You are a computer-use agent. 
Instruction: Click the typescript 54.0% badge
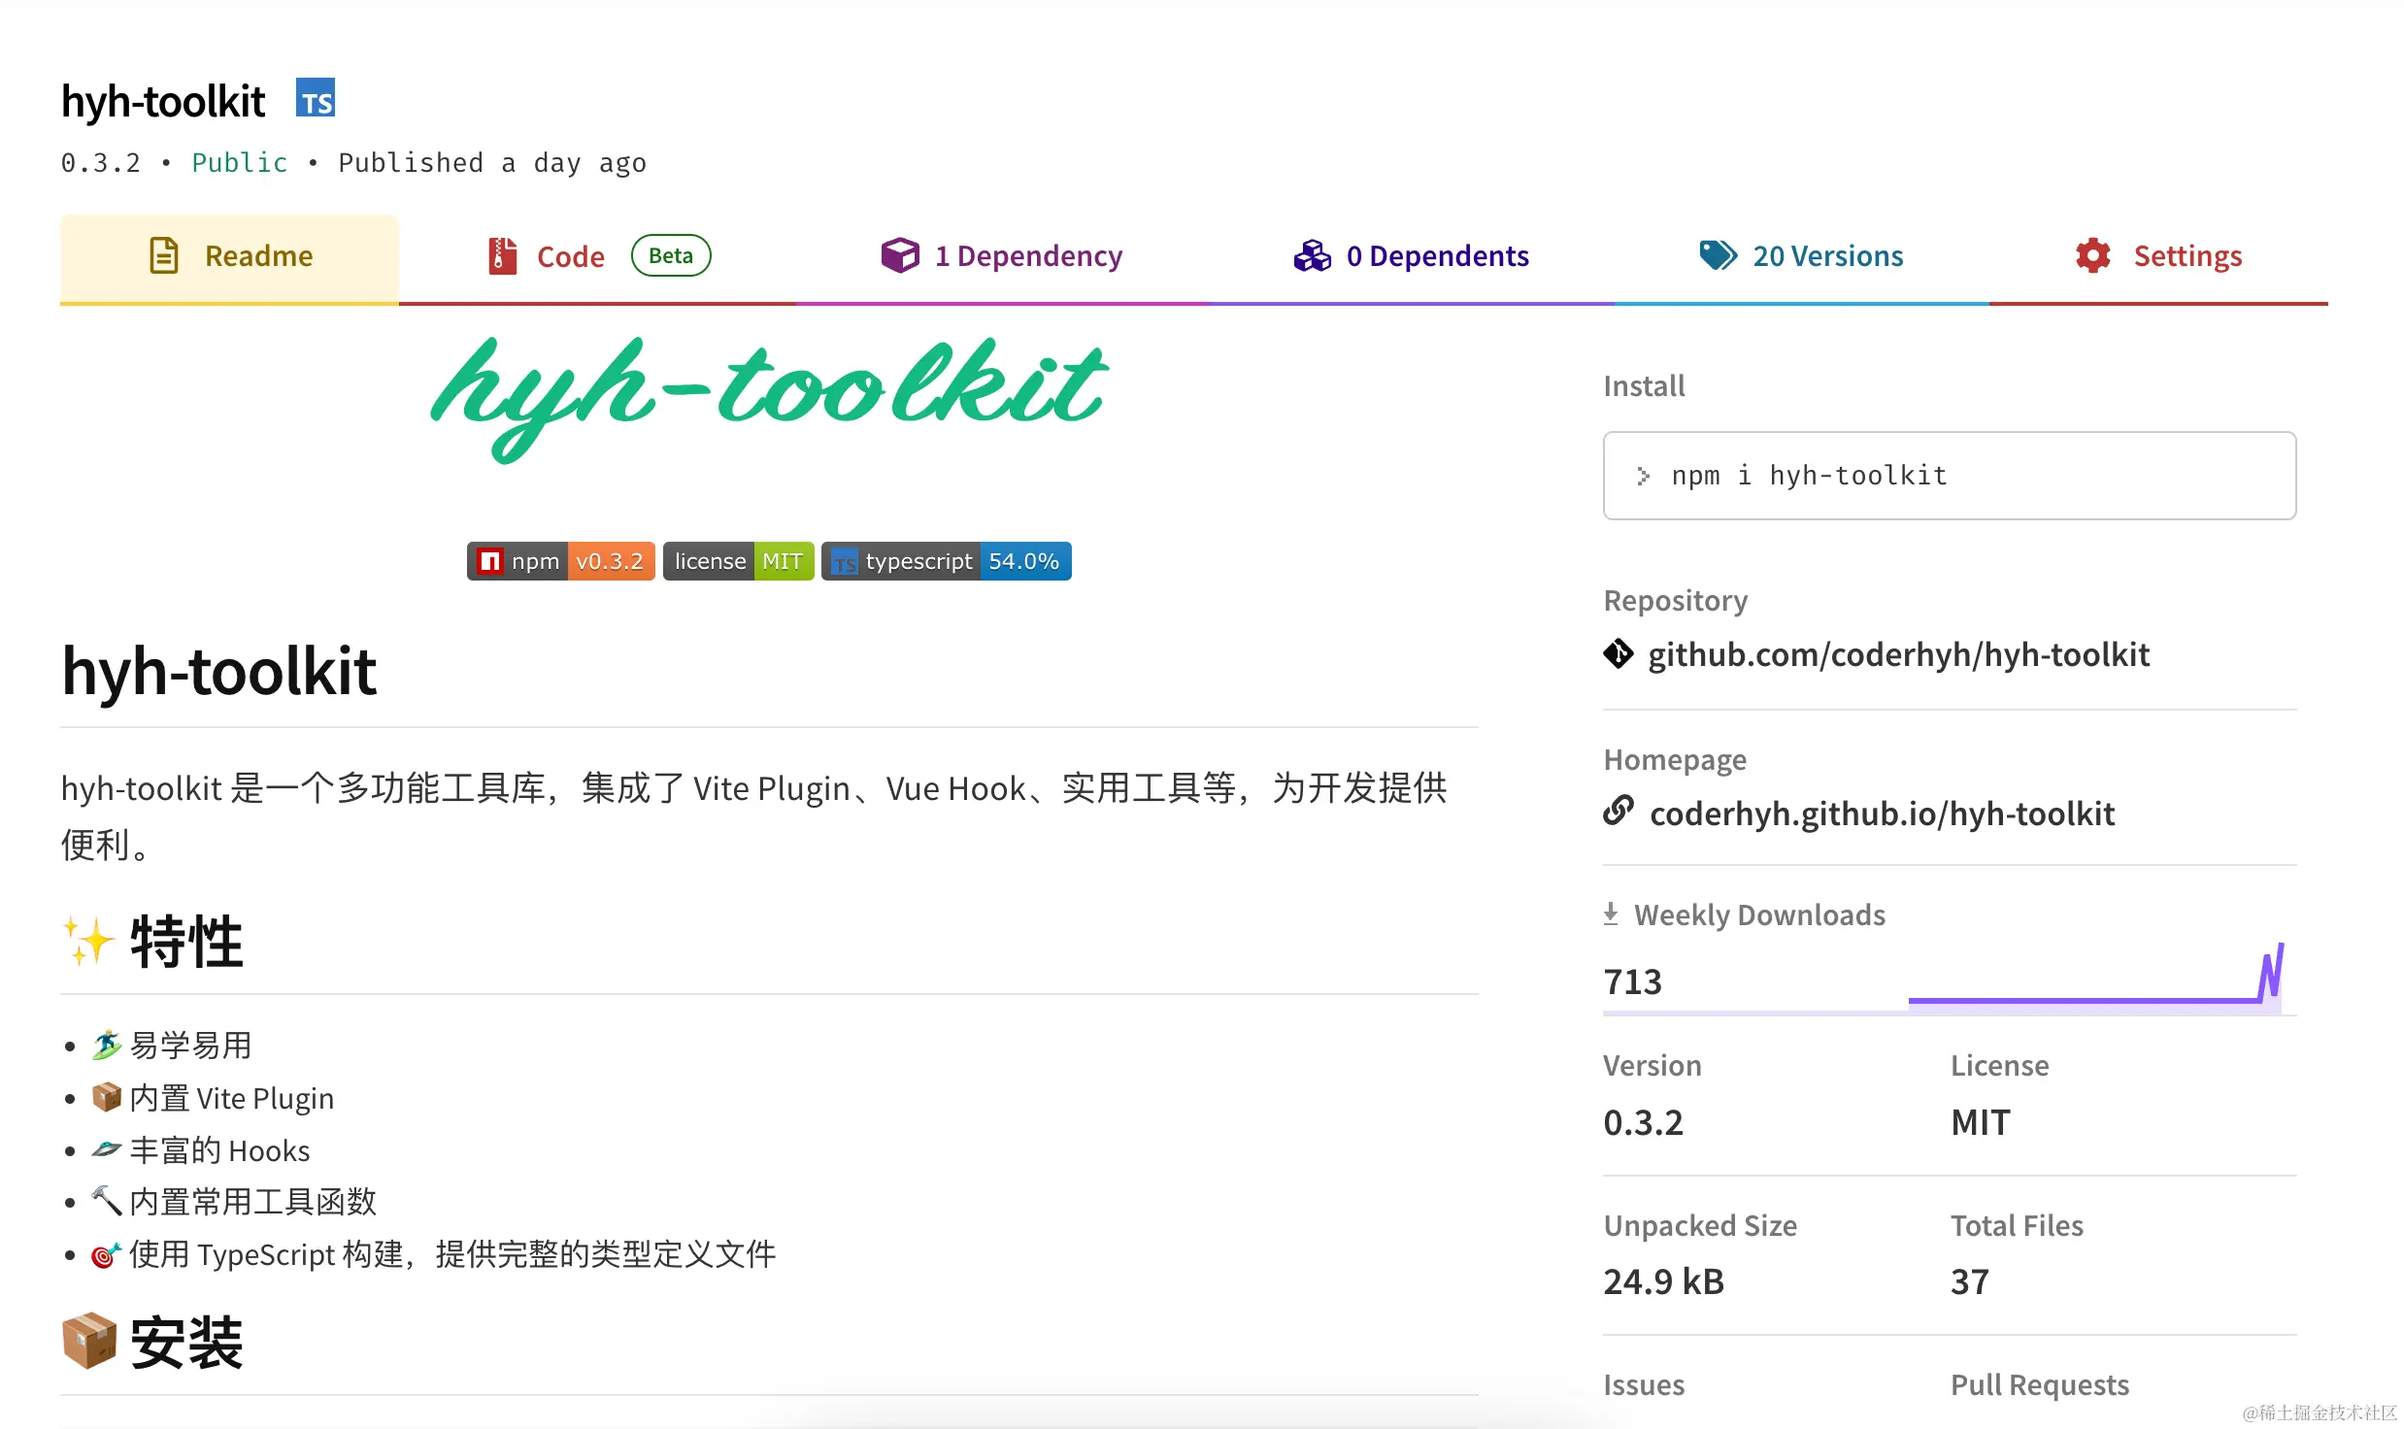coord(947,561)
